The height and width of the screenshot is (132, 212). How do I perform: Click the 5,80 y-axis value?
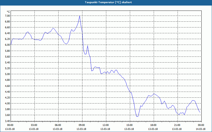click(8, 51)
